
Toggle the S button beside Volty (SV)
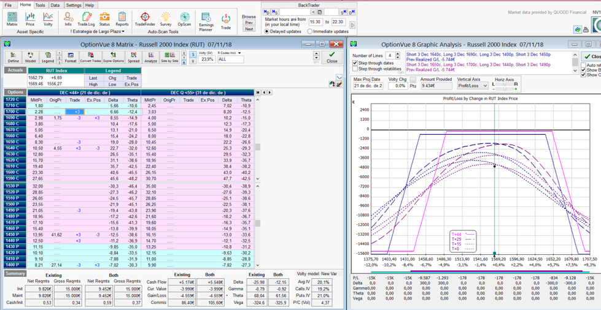193,53
